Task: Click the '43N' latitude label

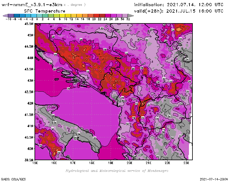Action: pyautogui.click(x=30, y=81)
